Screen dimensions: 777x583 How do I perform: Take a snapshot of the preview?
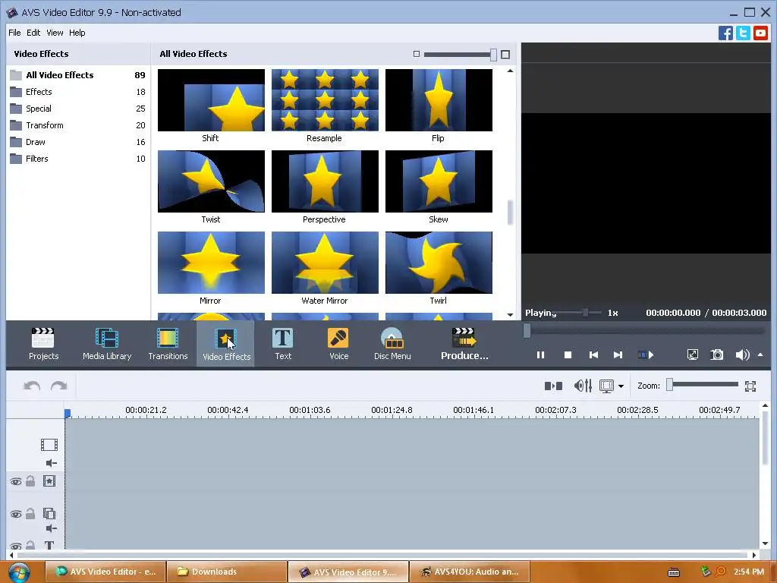pyautogui.click(x=716, y=355)
